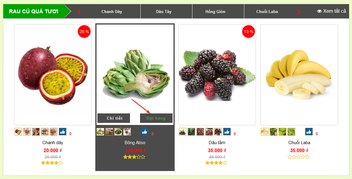
Task: Choose Chuối Laba category tab
Action: [267, 12]
